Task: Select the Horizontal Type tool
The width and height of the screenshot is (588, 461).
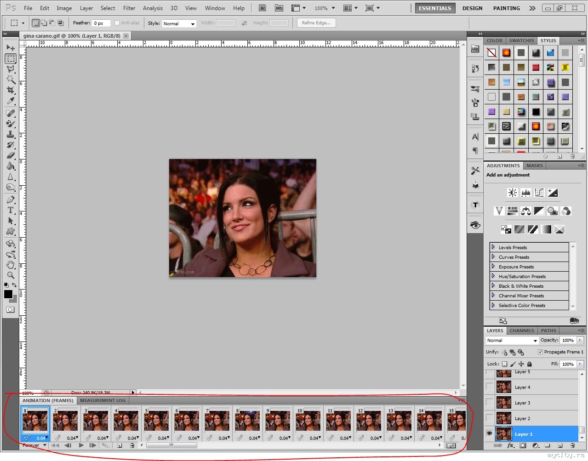Action: (11, 210)
